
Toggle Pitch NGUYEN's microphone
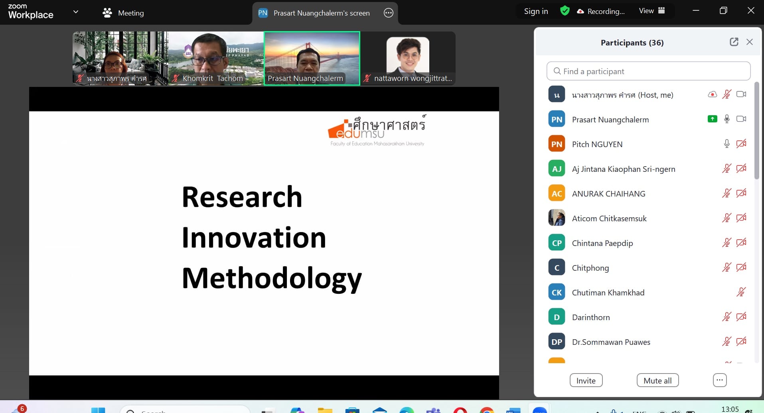tap(726, 144)
